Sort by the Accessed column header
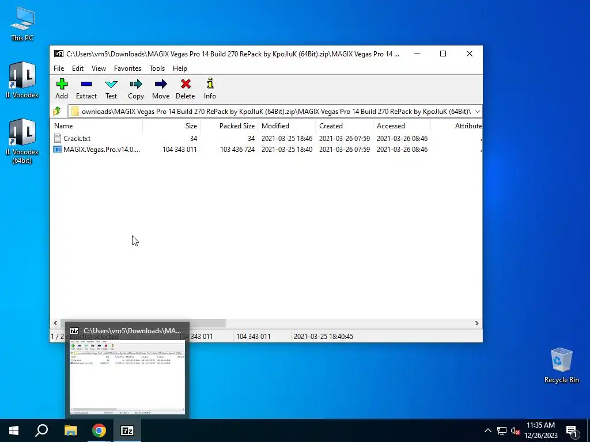This screenshot has width=590, height=442. tap(402, 126)
